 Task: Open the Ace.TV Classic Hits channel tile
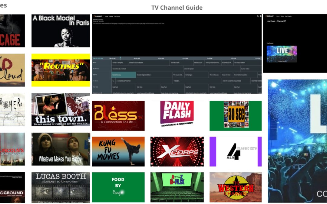point(236,151)
